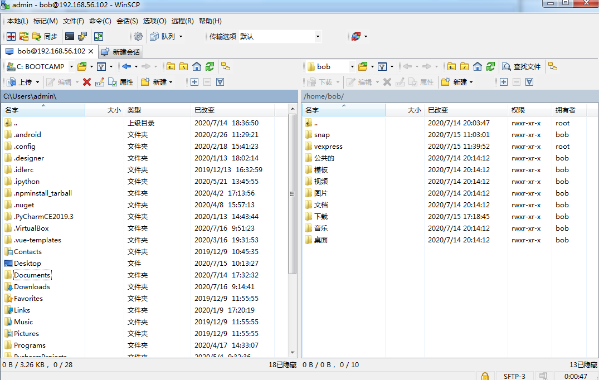Screen dimensions: 599x380
Task: Go to home directory icon on local panel
Action: click(x=196, y=67)
